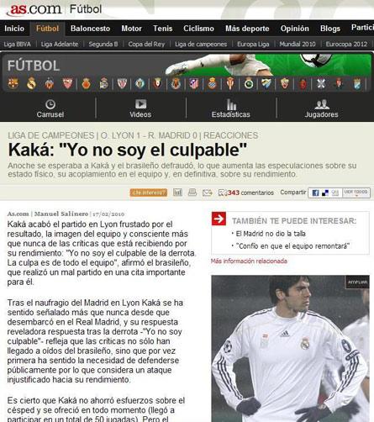Expand the 'Ver todos' sharing options
The height and width of the screenshot is (422, 374).
coord(356,193)
